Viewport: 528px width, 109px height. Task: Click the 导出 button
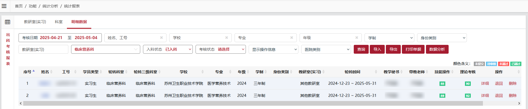[393, 49]
